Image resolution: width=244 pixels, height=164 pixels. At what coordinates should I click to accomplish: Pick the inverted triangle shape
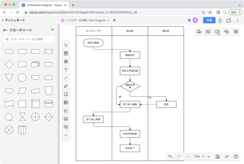[9, 77]
